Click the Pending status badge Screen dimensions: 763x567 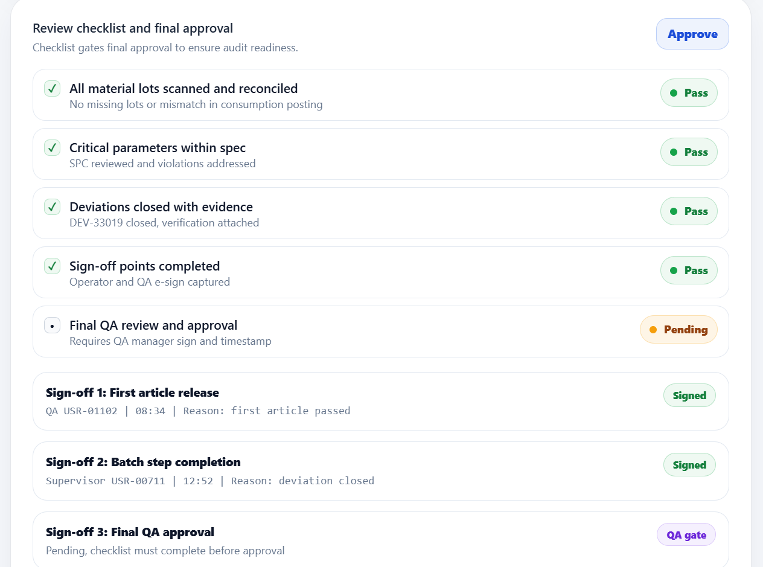point(678,330)
